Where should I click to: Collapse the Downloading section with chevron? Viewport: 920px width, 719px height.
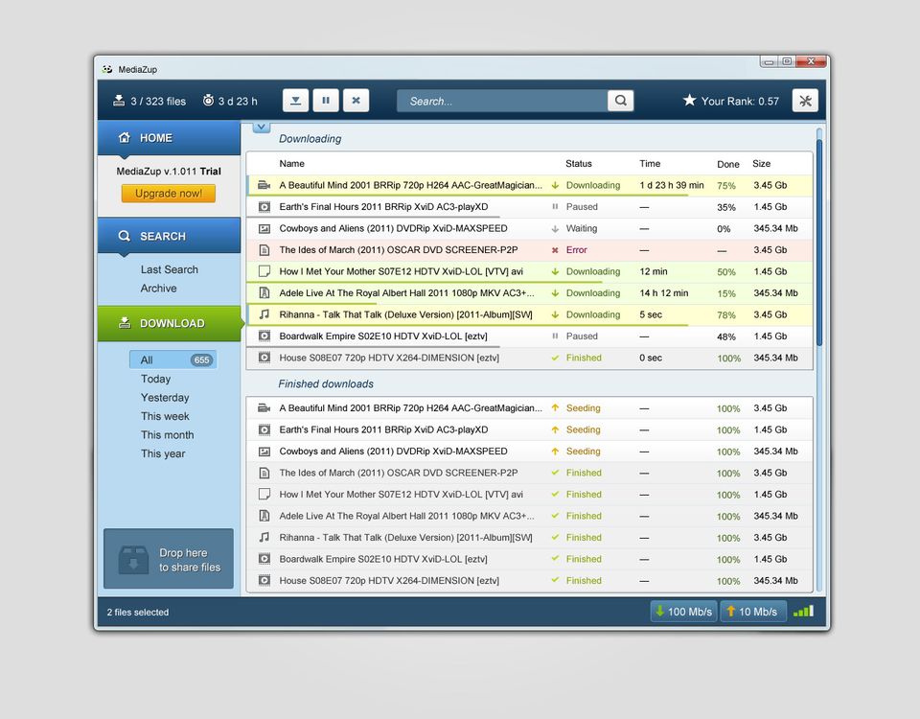click(262, 127)
